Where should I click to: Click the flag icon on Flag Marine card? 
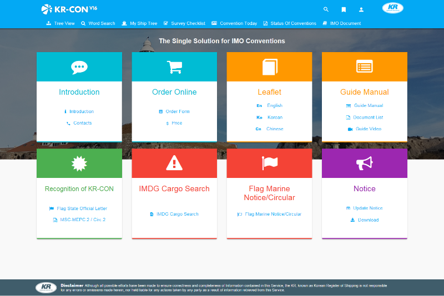(270, 163)
